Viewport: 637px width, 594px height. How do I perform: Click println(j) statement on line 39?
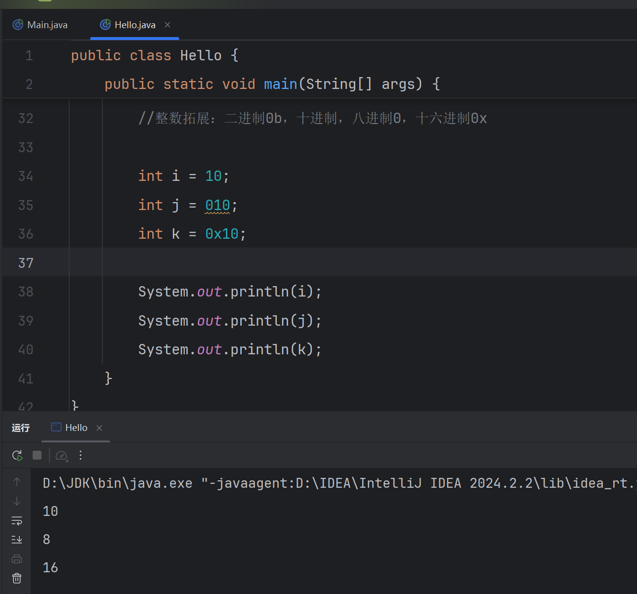point(230,321)
